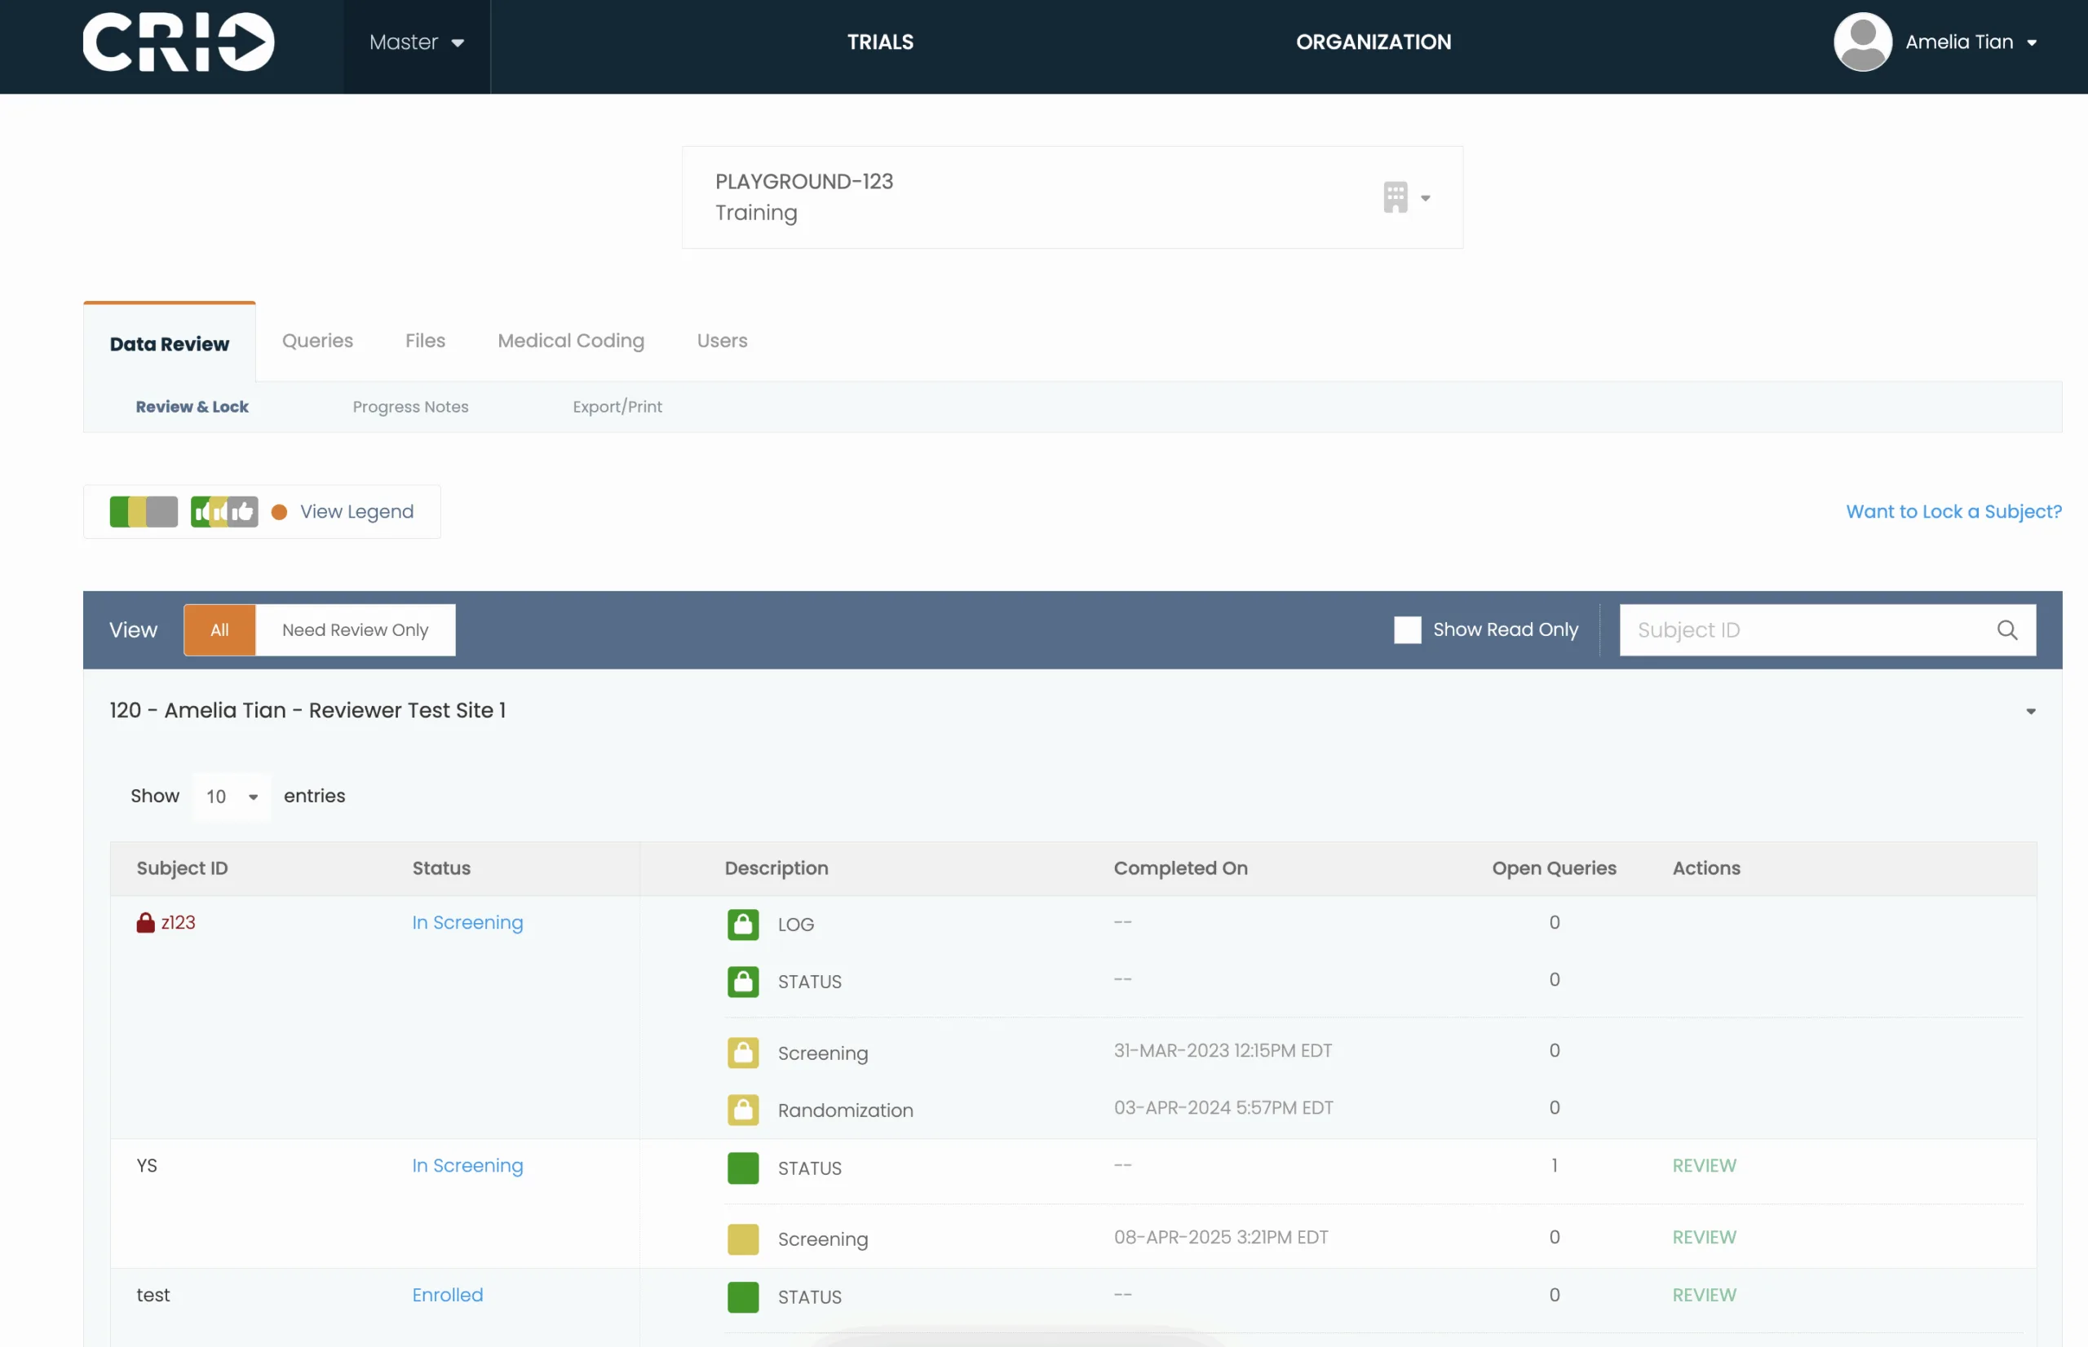Open the Export/Print subtab
Image resolution: width=2088 pixels, height=1347 pixels.
click(x=617, y=407)
